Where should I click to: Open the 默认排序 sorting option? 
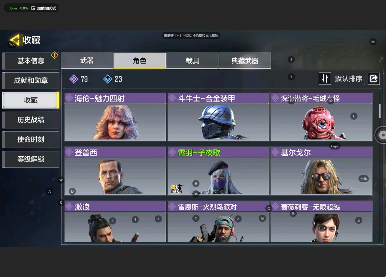[348, 79]
